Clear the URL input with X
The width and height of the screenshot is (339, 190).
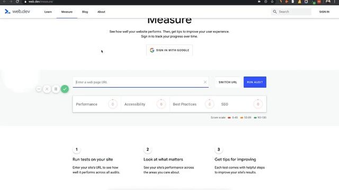click(205, 82)
